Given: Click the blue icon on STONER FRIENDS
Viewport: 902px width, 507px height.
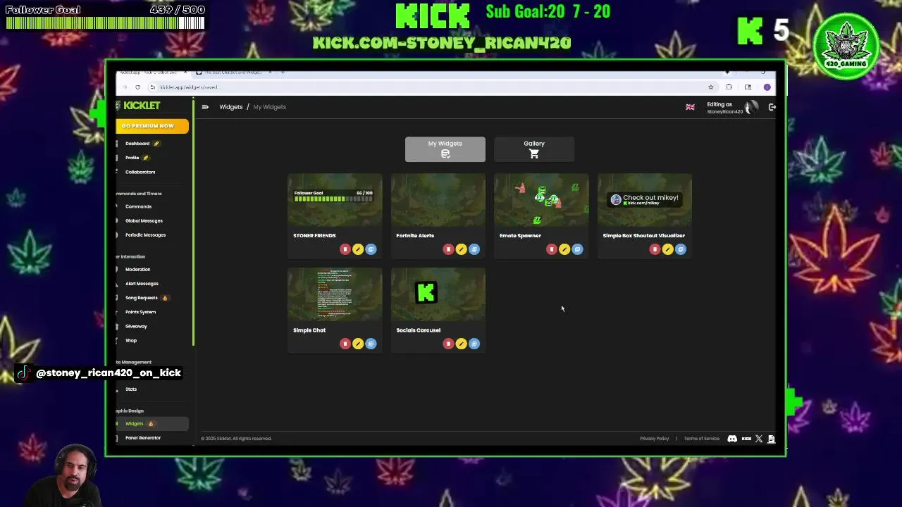Looking at the screenshot, I should click(x=371, y=249).
